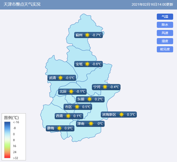177x162 pixels.
Task: Select the 滨海新区 district name
Action: coord(109,114)
